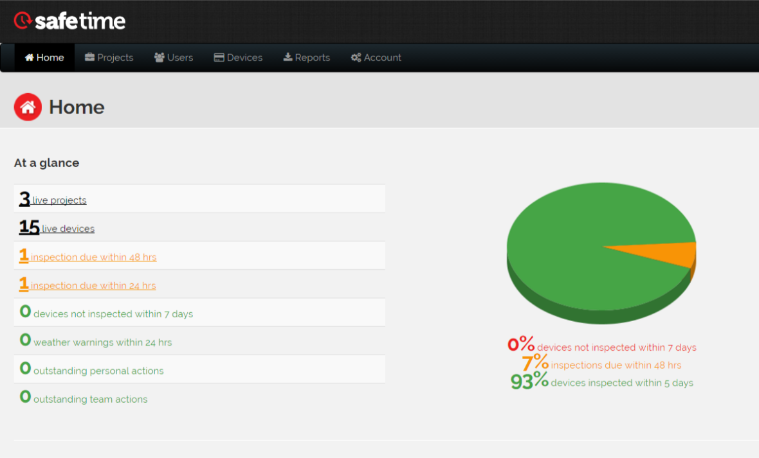Click the gears icon beside Account

(356, 58)
